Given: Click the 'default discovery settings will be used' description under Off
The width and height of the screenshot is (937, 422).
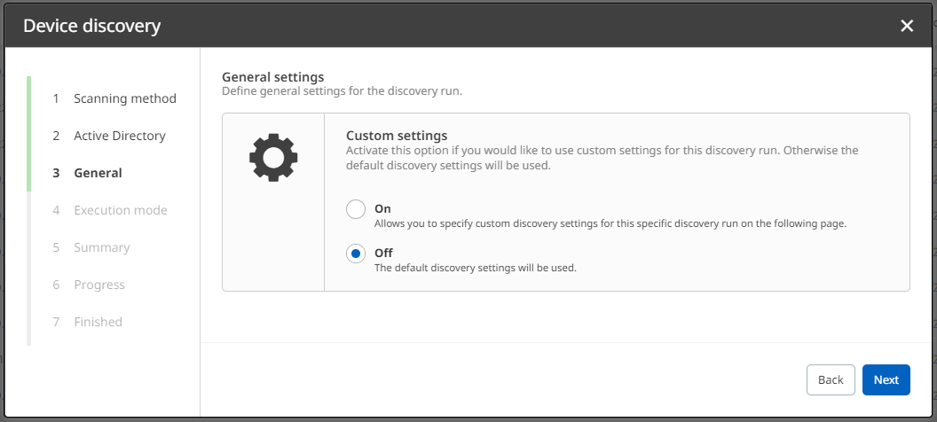Looking at the screenshot, I should click(475, 268).
